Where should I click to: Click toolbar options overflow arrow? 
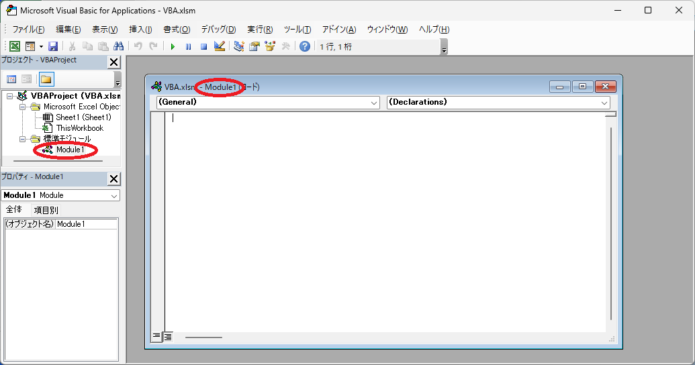(444, 46)
